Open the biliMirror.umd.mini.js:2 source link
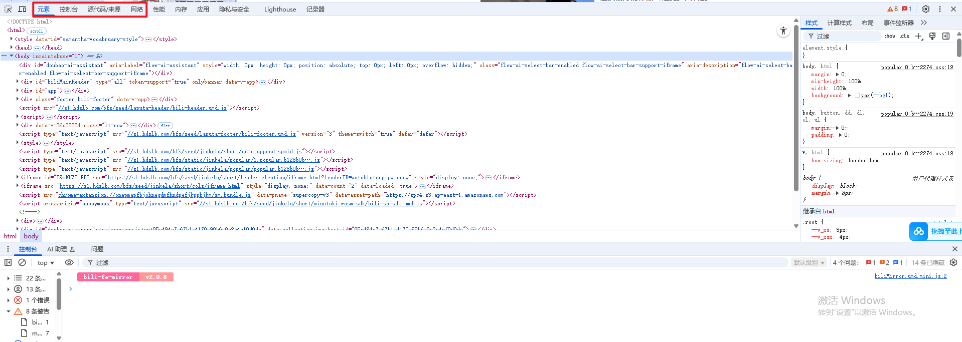962x342 pixels. [910, 276]
